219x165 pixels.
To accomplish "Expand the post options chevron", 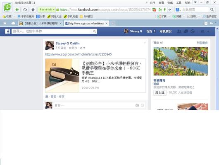I will [x=145, y=43].
